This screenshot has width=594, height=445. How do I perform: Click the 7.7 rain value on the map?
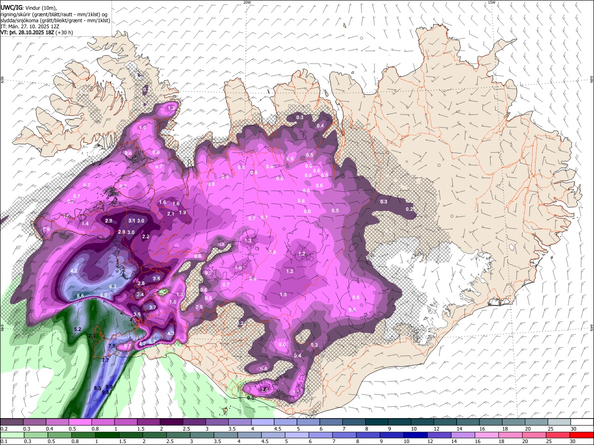(x=105, y=360)
